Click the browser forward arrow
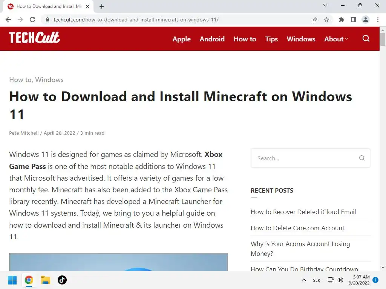Image resolution: width=386 pixels, height=289 pixels. click(20, 20)
